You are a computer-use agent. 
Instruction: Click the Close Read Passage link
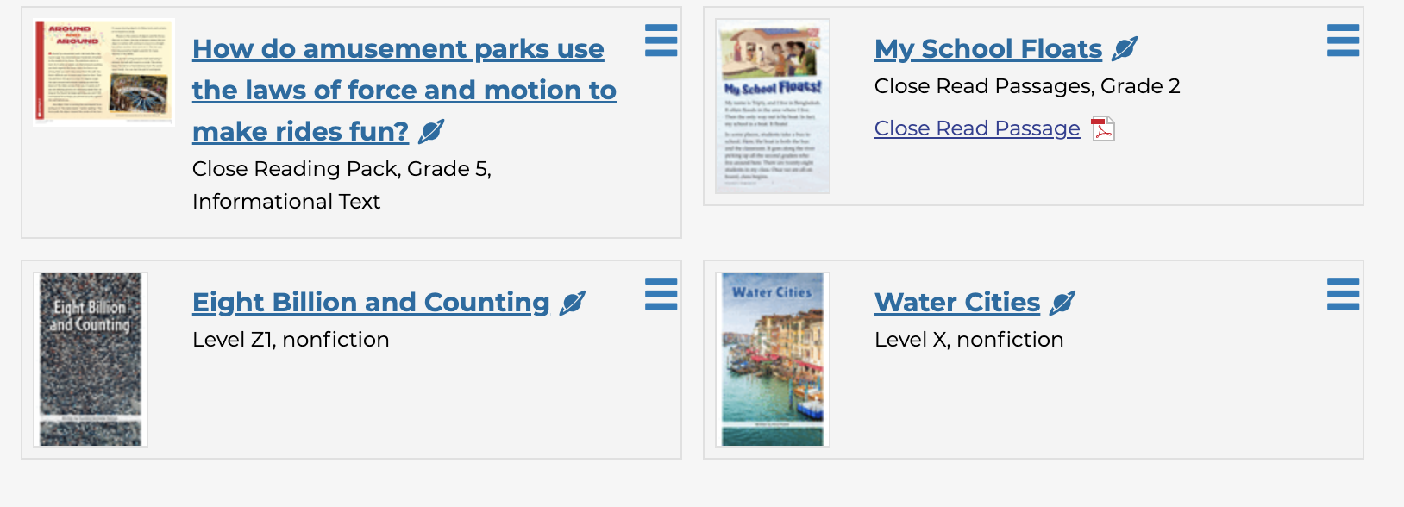(x=976, y=128)
